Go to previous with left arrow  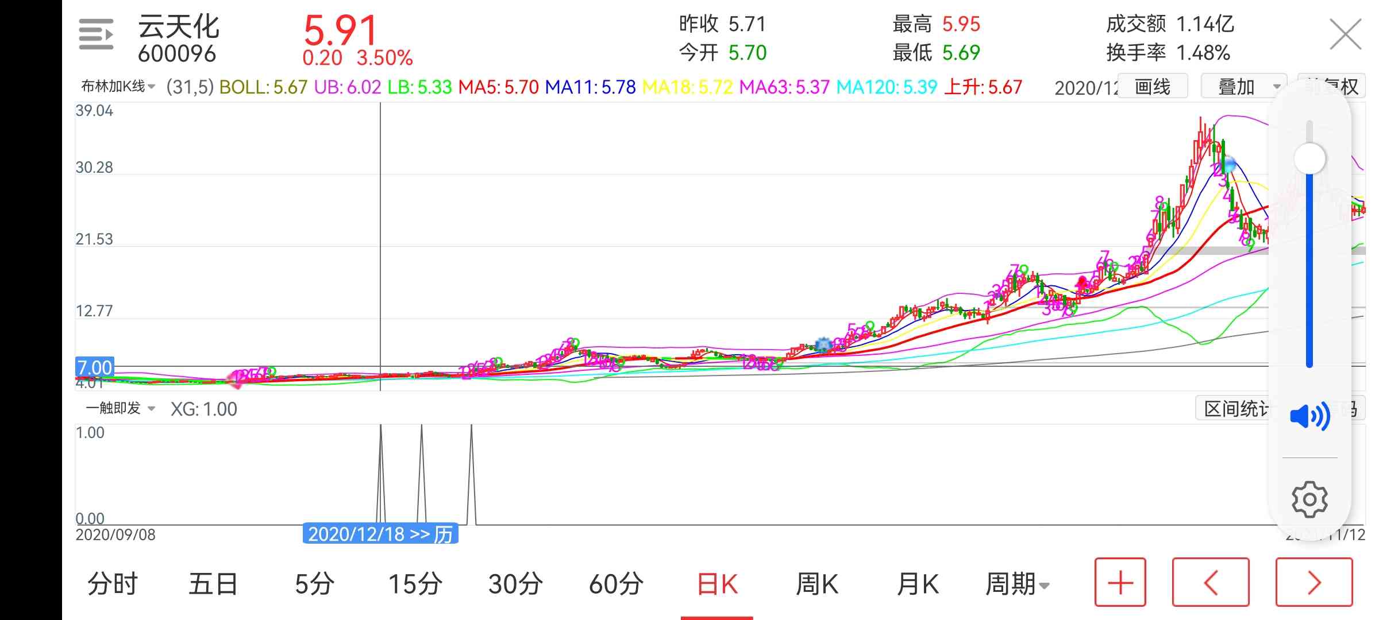tap(1211, 583)
